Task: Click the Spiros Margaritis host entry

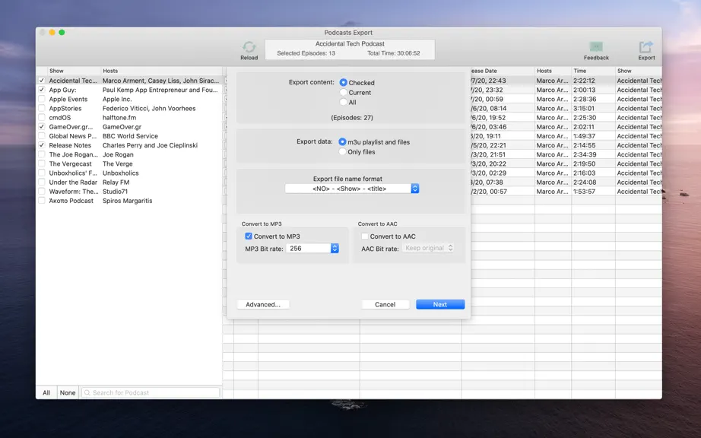Action: [128, 201]
